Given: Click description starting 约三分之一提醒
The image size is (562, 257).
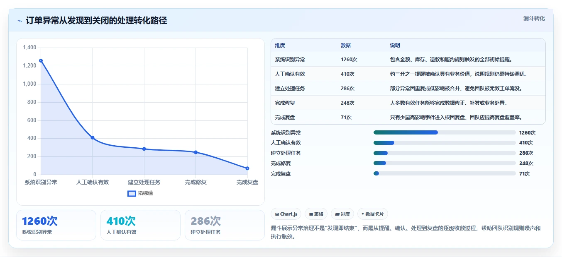Looking at the screenshot, I should (x=459, y=74).
